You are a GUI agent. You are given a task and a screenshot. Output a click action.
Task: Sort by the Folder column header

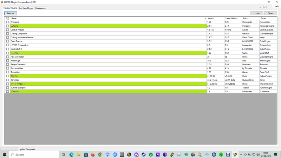tap(268, 18)
